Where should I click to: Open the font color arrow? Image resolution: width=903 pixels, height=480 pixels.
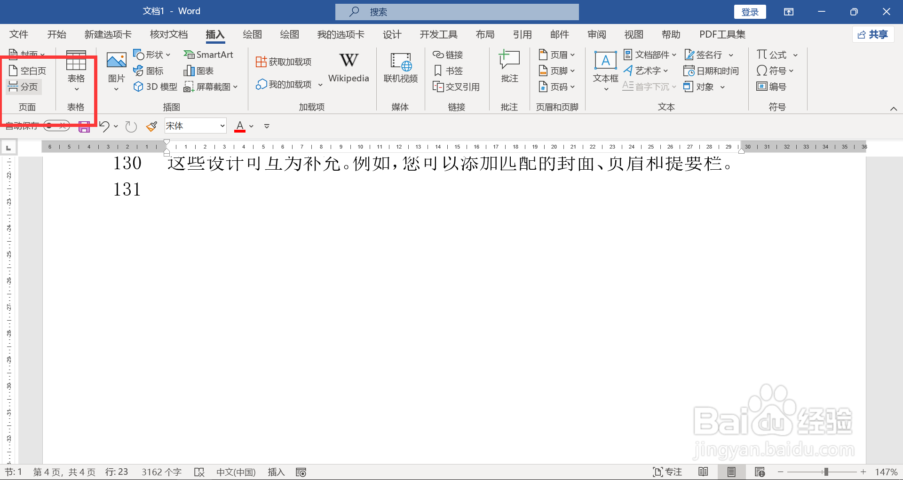(x=252, y=126)
